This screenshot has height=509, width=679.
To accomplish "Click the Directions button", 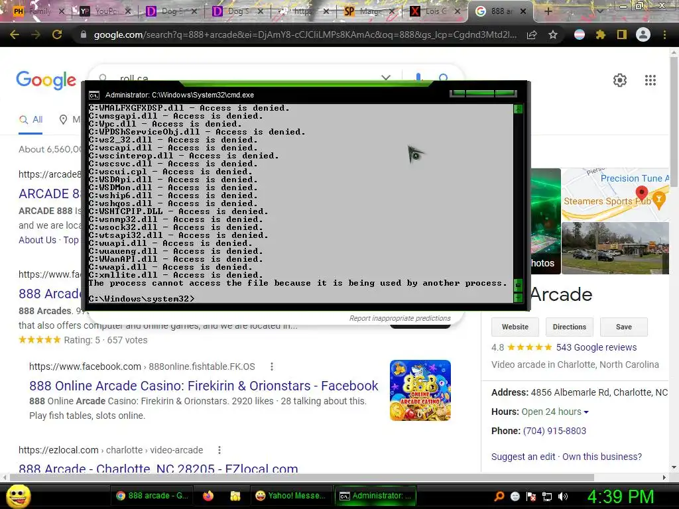I will (570, 327).
